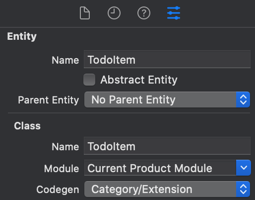This screenshot has height=200, width=255.
Task: Click the "Codegen" field label
Action: click(x=58, y=190)
